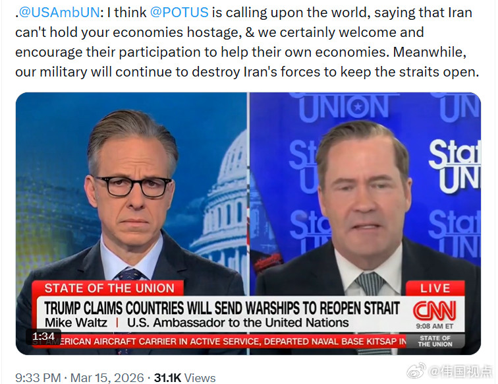498x384 pixels.
Task: Click the 1:34 video duration badge
Action: point(43,336)
